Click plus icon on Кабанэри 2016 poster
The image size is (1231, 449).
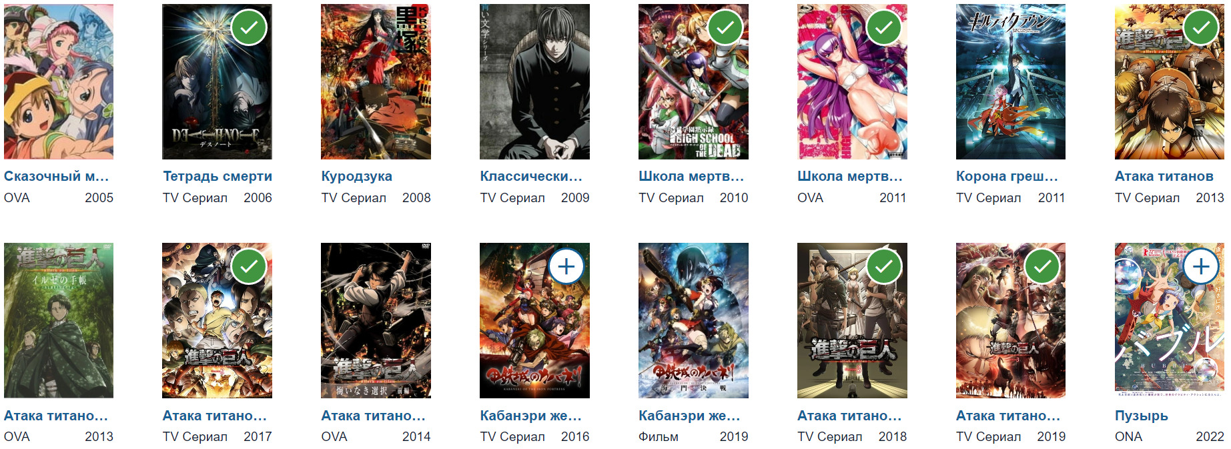(566, 267)
